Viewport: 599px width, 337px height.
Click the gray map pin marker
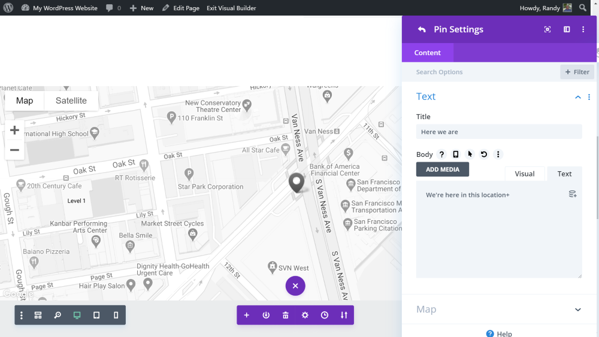297,182
